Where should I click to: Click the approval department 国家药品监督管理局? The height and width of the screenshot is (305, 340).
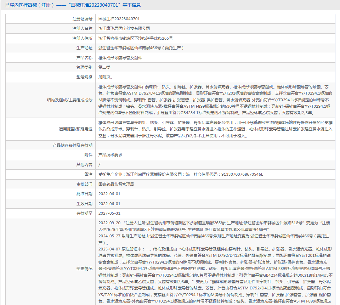[116, 184]
